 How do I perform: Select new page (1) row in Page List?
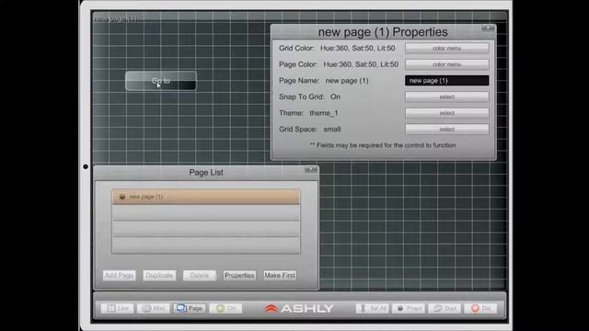(x=206, y=197)
